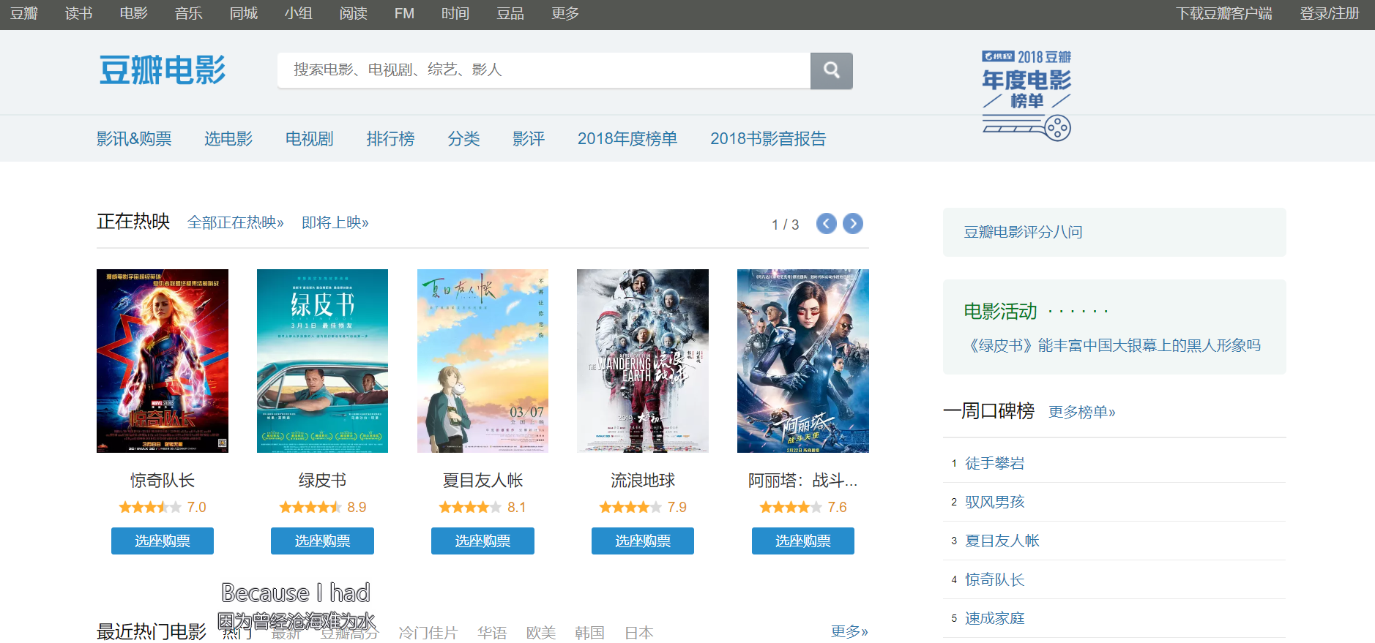Select the 日本 filter tab
This screenshot has height=643, width=1375.
[639, 633]
